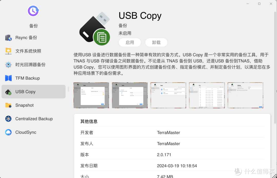Select the 文件系统快照 sidebar icon
The width and height of the screenshot is (277, 178).
(x=8, y=51)
